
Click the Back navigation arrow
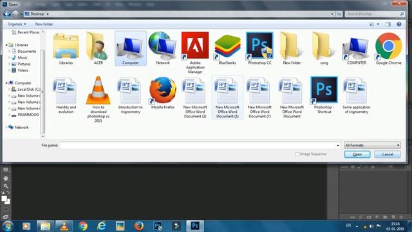[7, 14]
